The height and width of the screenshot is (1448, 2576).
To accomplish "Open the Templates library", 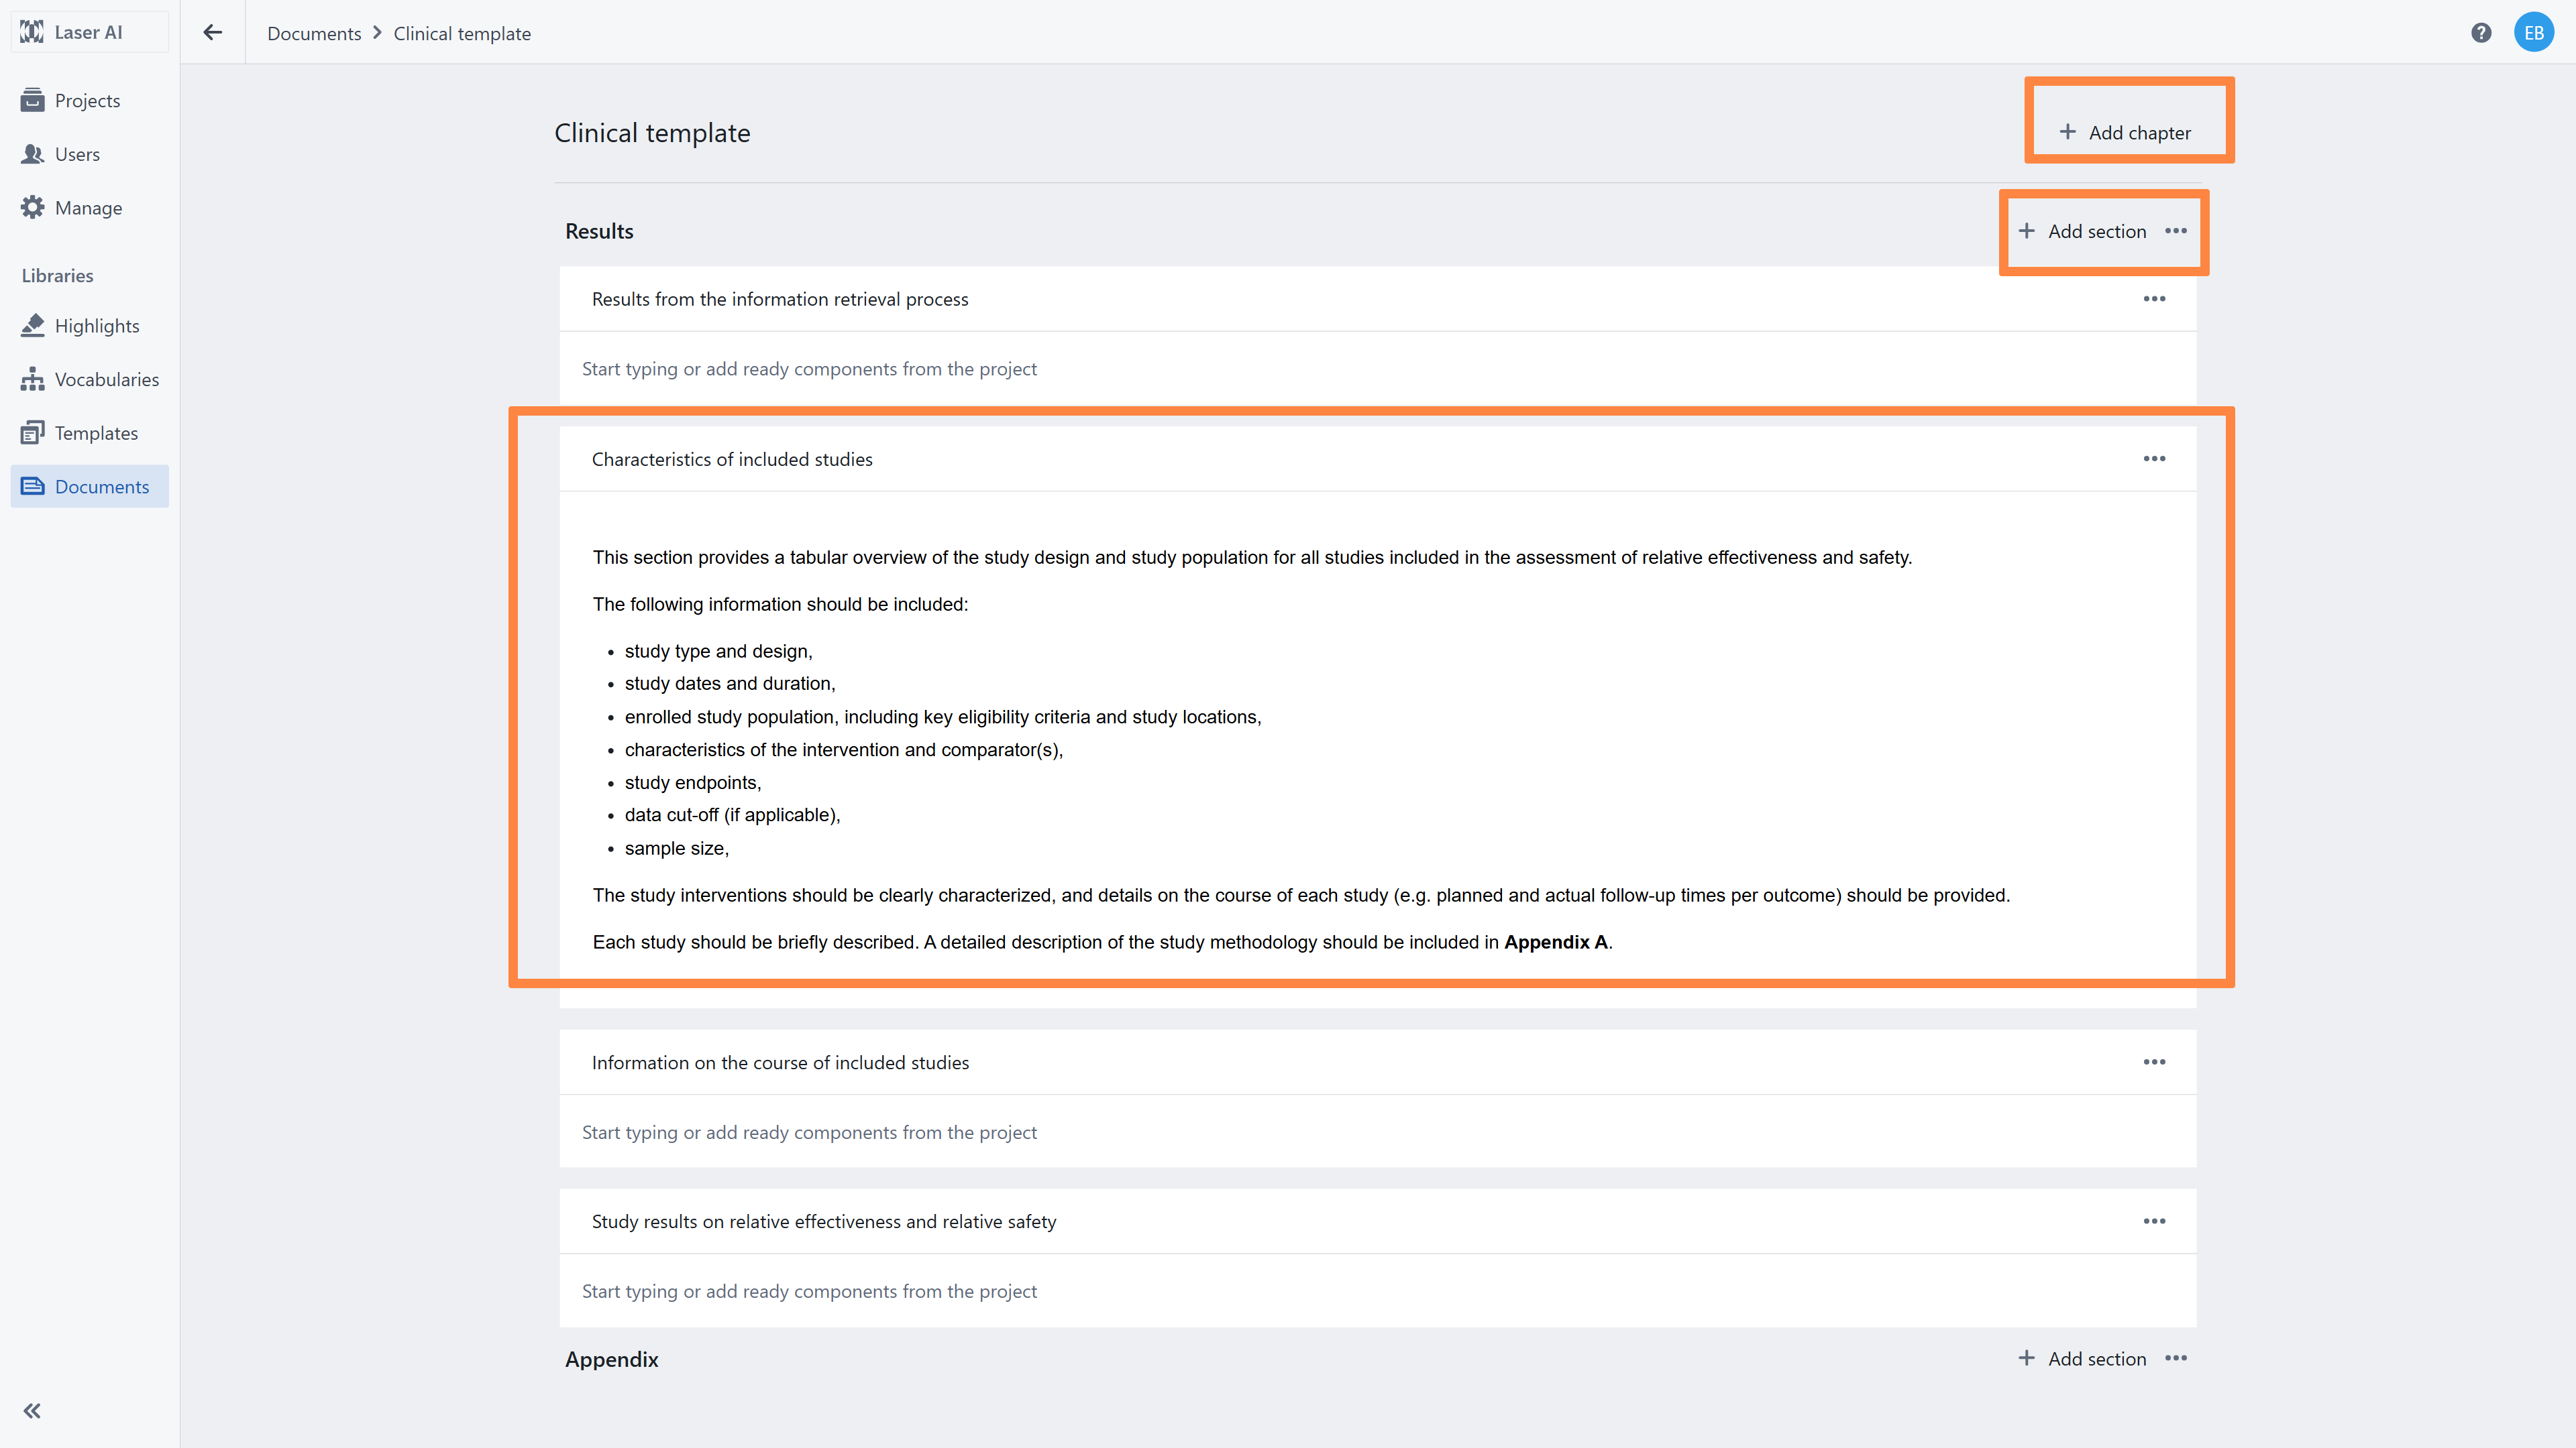I will [96, 432].
